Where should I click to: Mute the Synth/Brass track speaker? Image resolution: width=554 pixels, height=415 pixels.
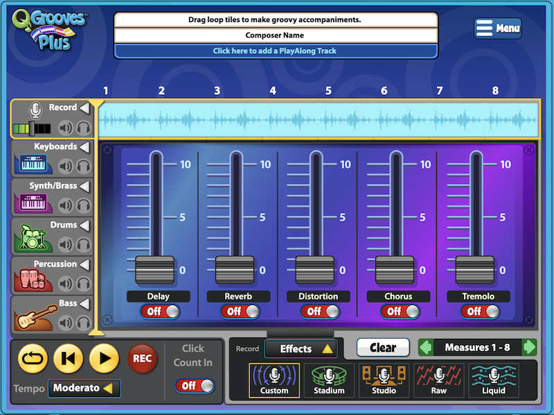tap(66, 205)
